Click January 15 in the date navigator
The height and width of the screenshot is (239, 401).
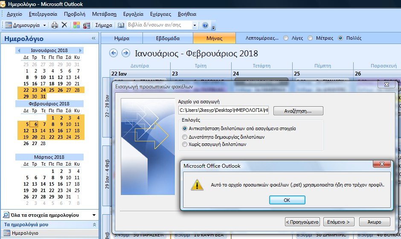[26, 84]
